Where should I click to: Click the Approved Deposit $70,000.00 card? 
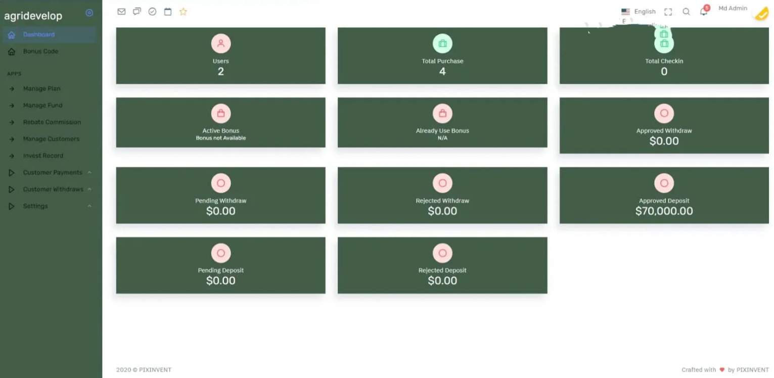coord(664,195)
